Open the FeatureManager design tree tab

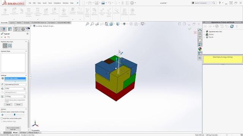pyautogui.click(x=3, y=29)
